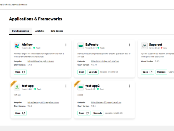Viewport: 174px width, 131px height.
Task: Click EzPresto 'Upgrade available' text
Action: pyautogui.click(x=107, y=72)
